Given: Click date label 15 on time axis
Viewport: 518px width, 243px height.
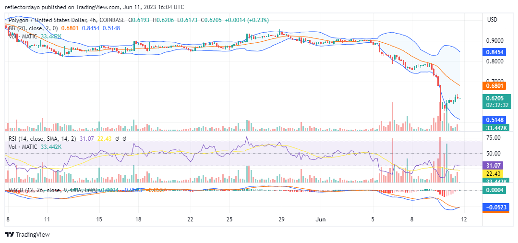Looking at the screenshot, I should (x=100, y=219).
